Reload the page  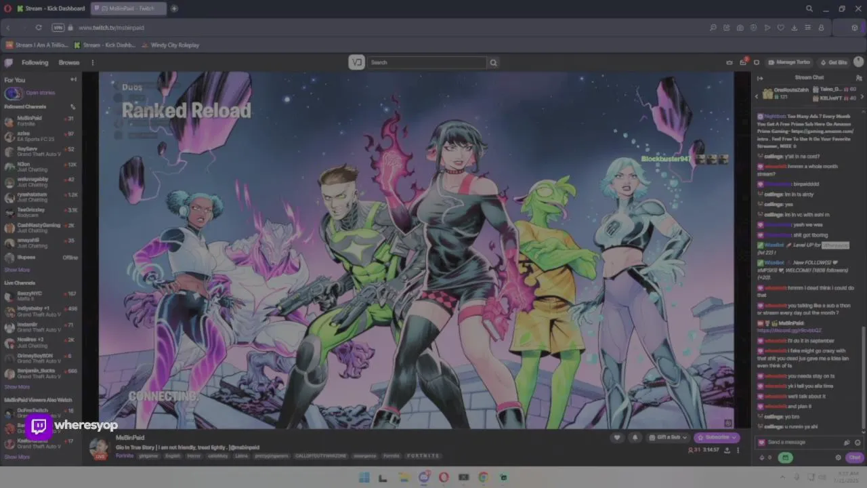(39, 28)
